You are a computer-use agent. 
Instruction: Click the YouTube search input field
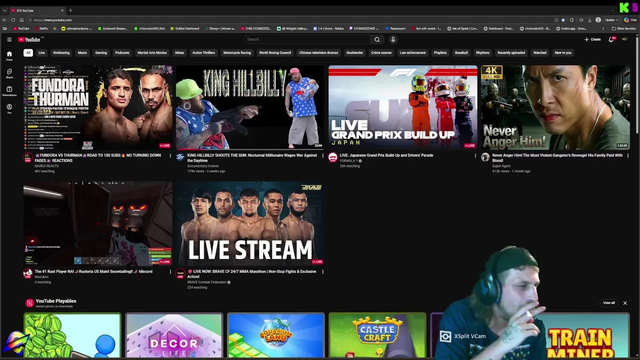pyautogui.click(x=306, y=39)
